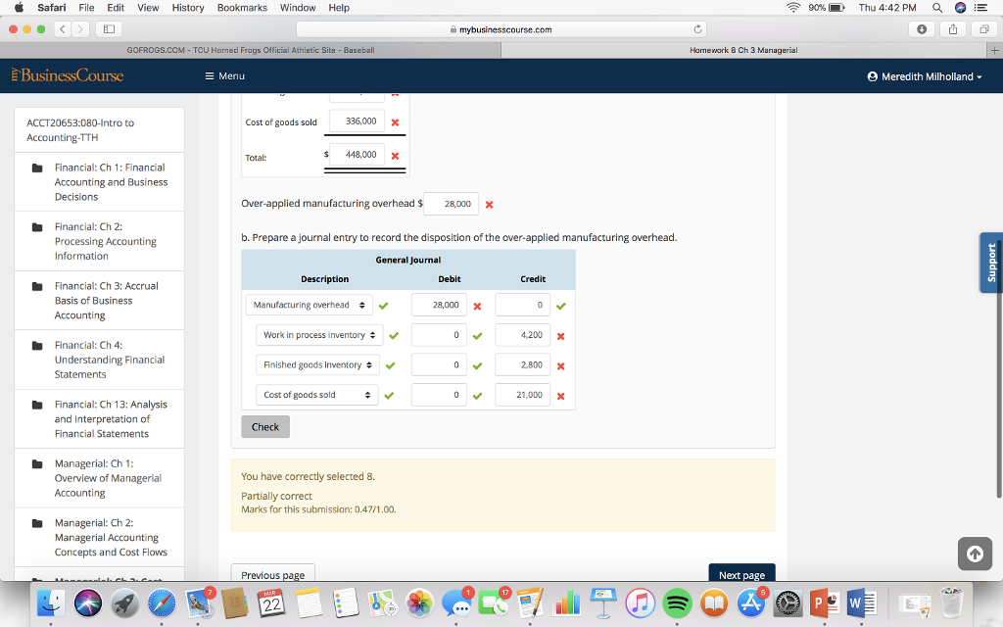The image size is (1003, 627).
Task: Click the BusinessCourse logo
Action: 68,75
